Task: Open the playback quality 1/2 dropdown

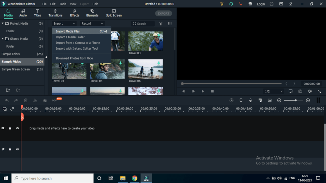Action: (273, 91)
